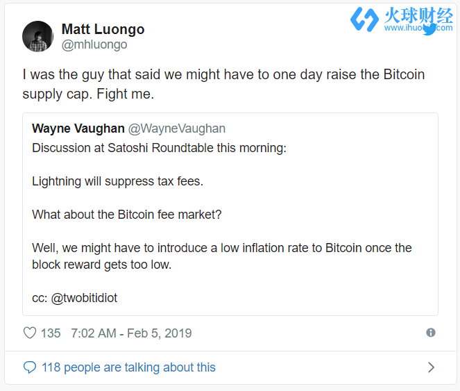Click Wayne Vaughan's name in quoted tweet
The width and height of the screenshot is (460, 391).
76,128
